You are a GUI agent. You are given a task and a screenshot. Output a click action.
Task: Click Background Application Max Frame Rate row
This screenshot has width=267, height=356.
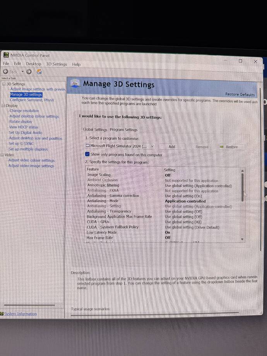pyautogui.click(x=164, y=217)
